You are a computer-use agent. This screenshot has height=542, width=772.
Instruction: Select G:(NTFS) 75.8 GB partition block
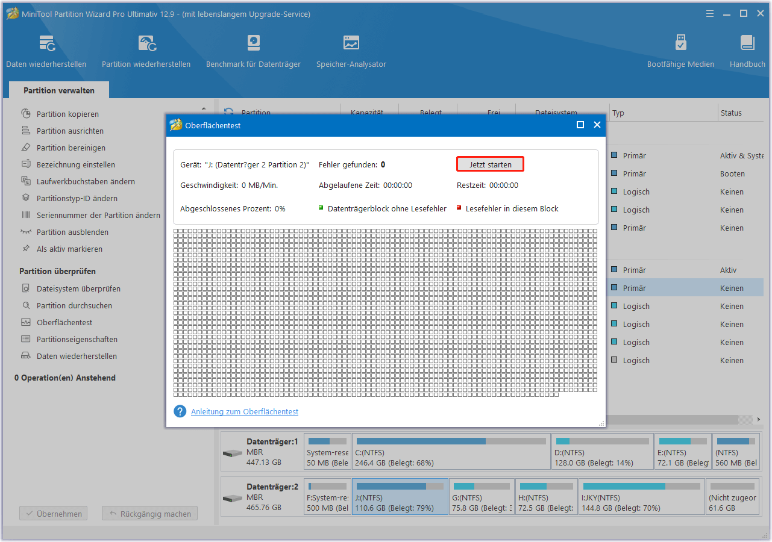482,497
